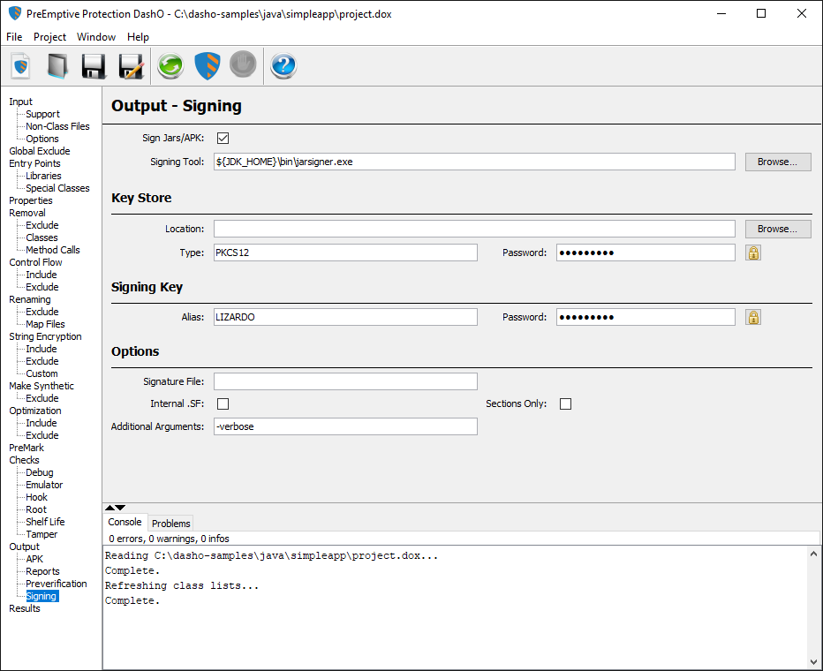The image size is (823, 671).
Task: Open the Help menu
Action: [138, 37]
